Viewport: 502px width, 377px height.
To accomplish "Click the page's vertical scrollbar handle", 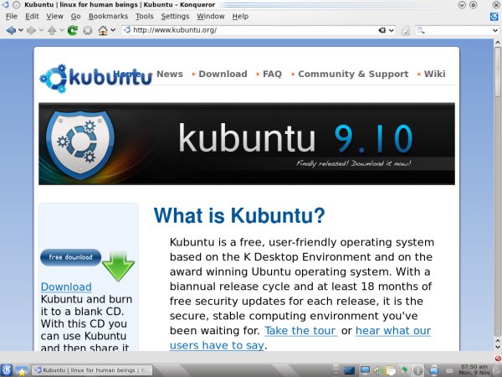I will point(498,71).
